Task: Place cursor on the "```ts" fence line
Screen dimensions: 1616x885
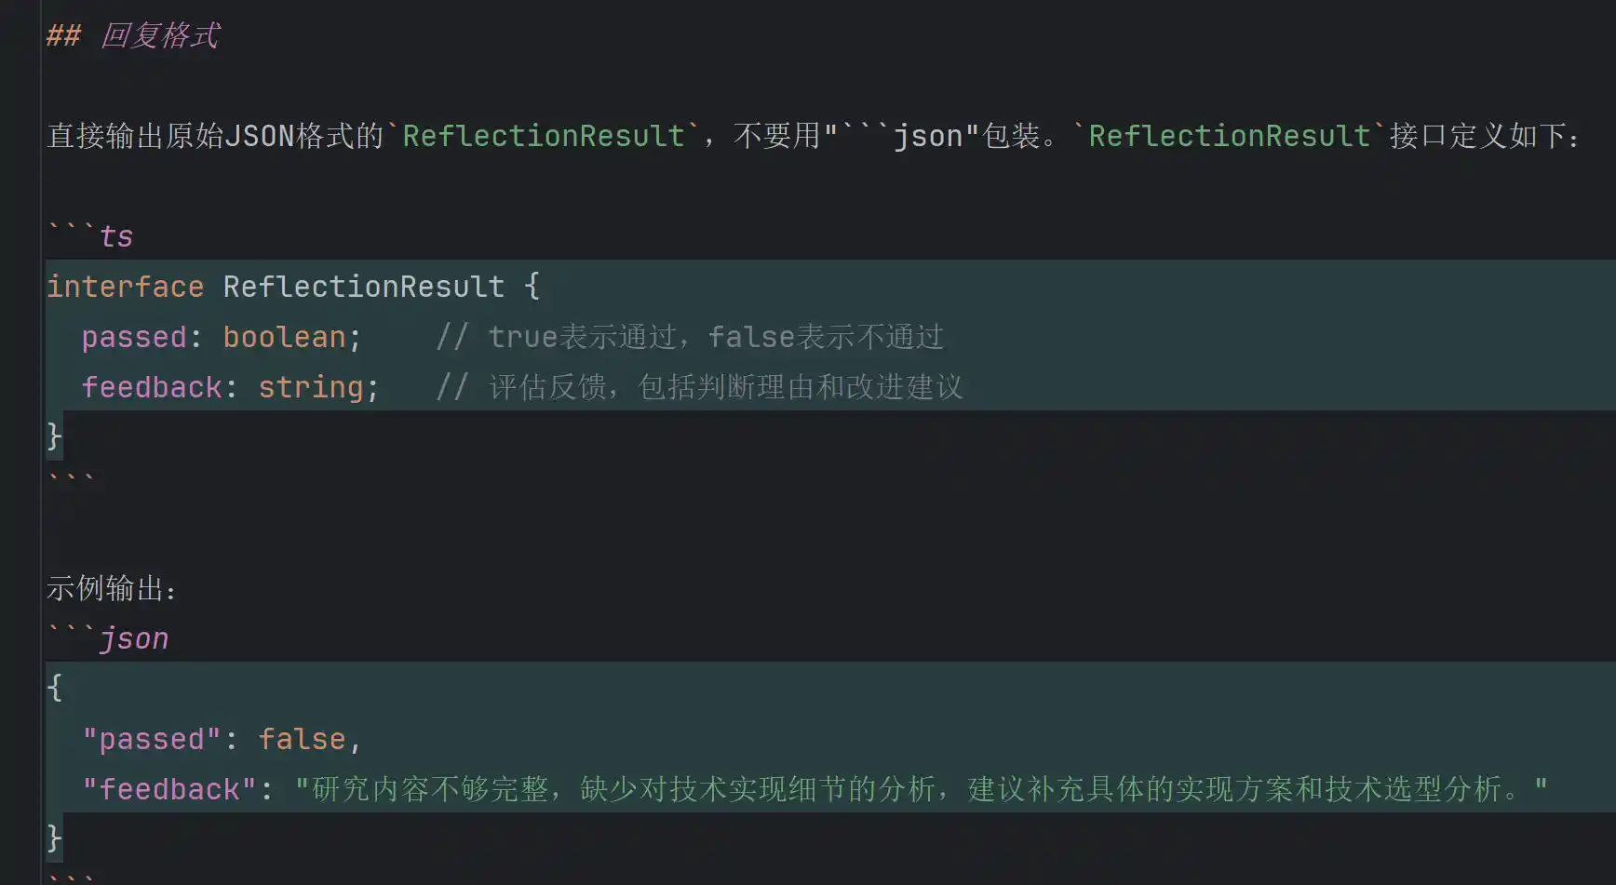Action: [91, 236]
